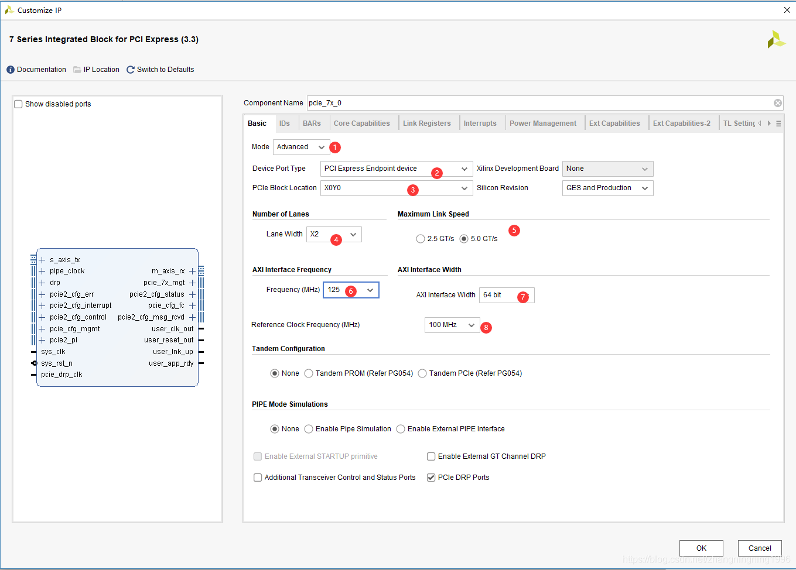Open the Frequency (MHz) dropdown
This screenshot has height=570, width=796.
point(351,290)
